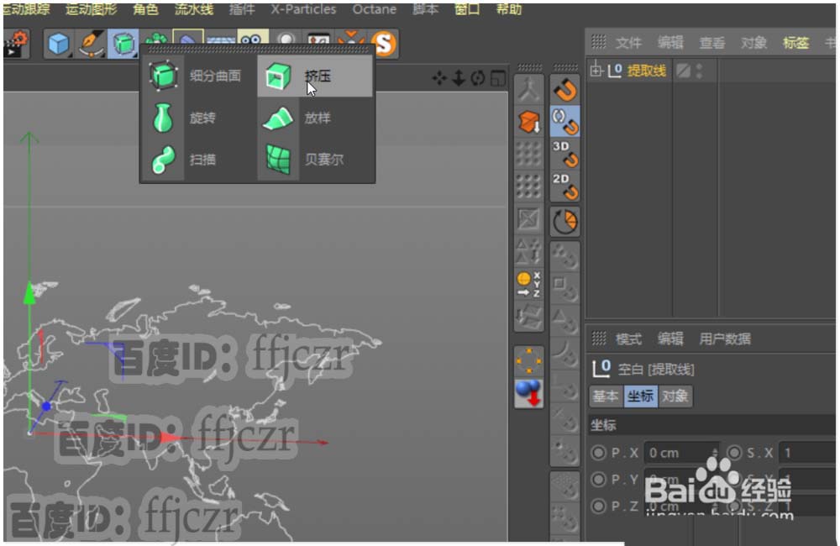Toggle the 提取线 visibility dots
The width and height of the screenshot is (840, 546).
699,71
